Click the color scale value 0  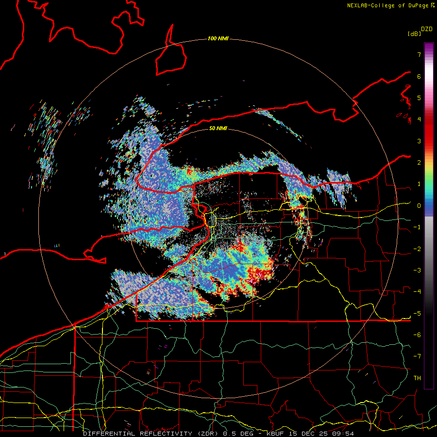click(419, 206)
